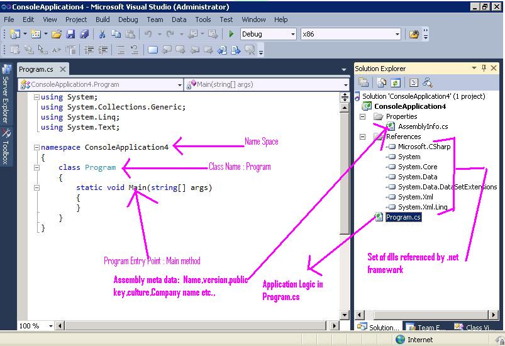Open Solution Explorer window position dropdown arrow
Image resolution: width=505 pixels, height=346 pixels.
coord(474,68)
